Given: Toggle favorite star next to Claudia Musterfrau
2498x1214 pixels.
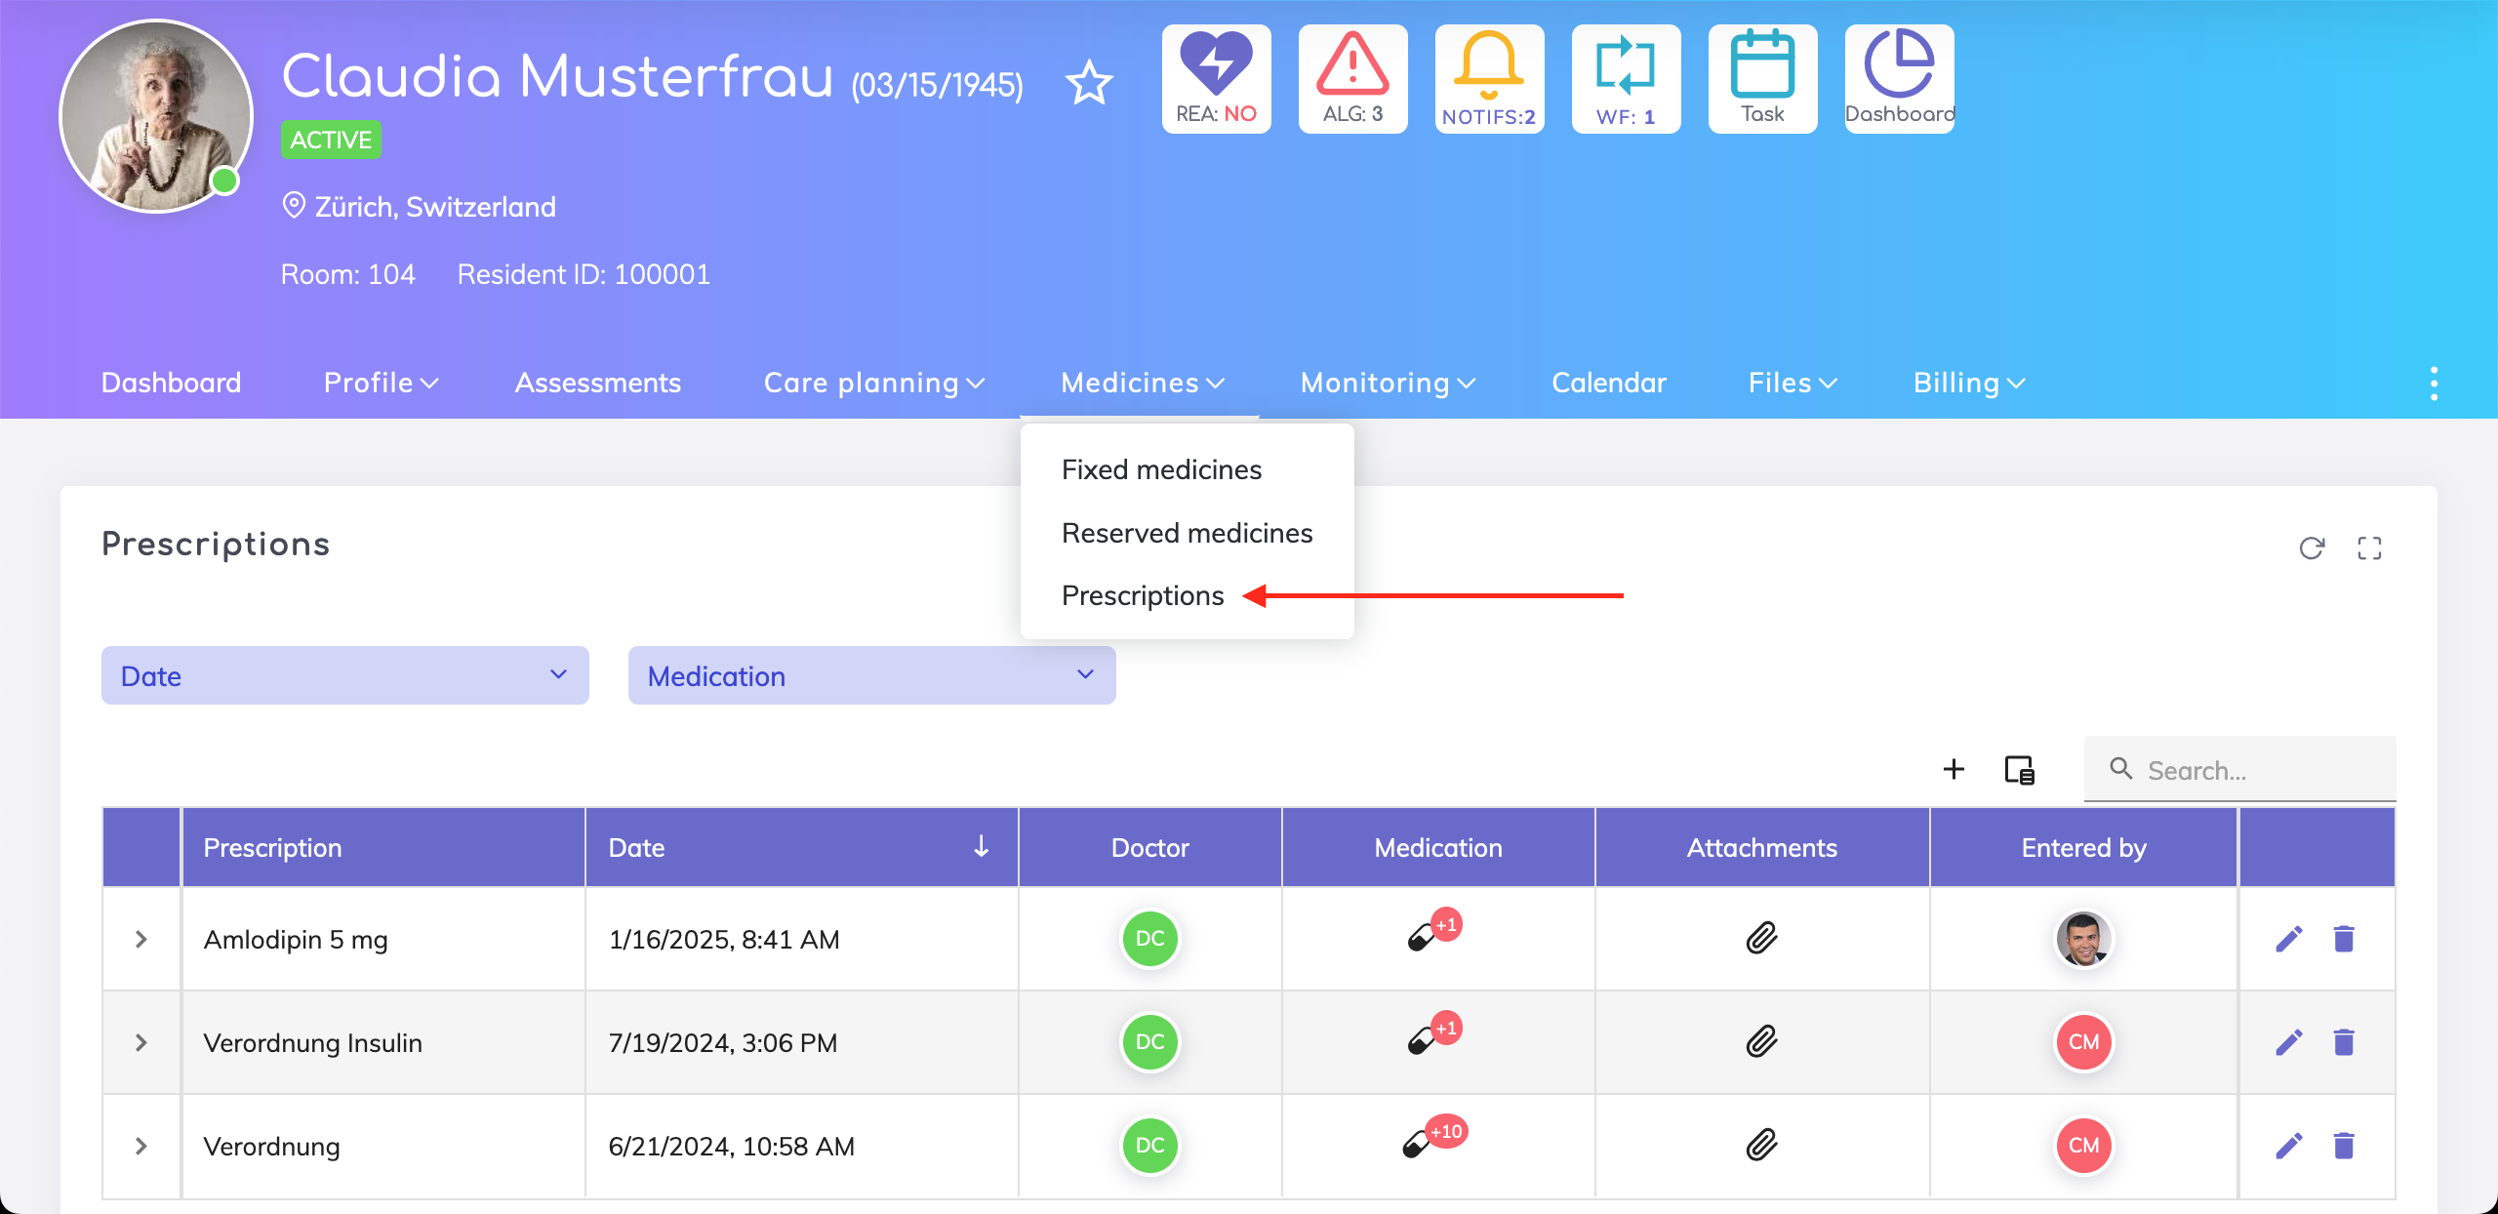Looking at the screenshot, I should tap(1089, 83).
